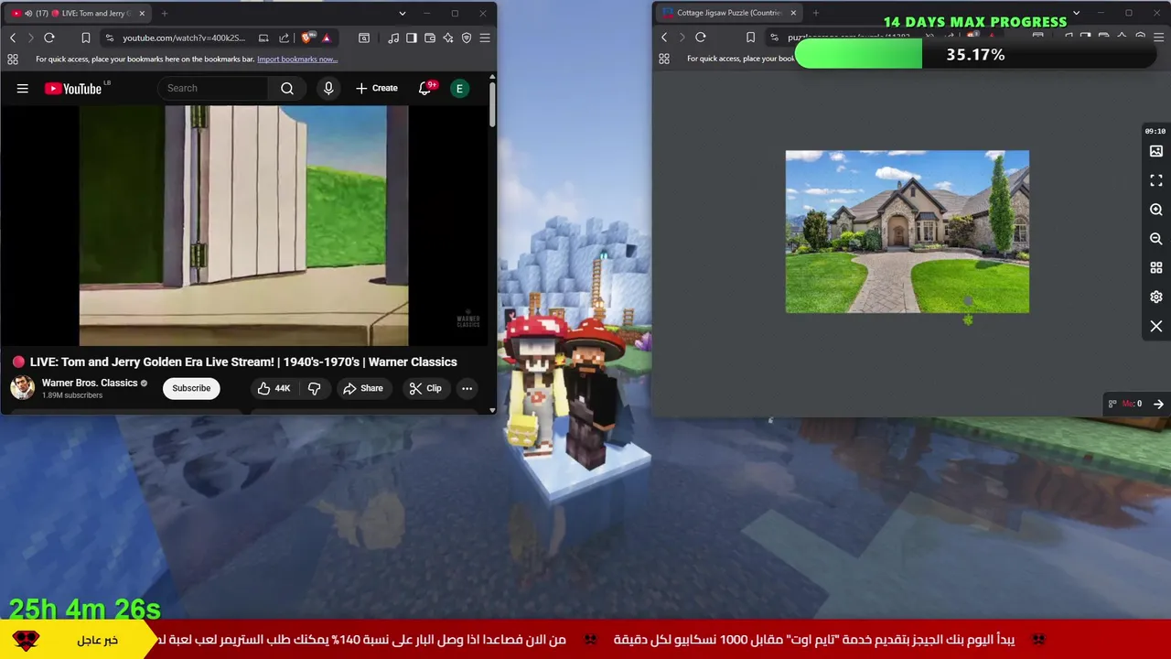
Task: Expand the players panel arrow next to Me: 0
Action: click(1158, 404)
